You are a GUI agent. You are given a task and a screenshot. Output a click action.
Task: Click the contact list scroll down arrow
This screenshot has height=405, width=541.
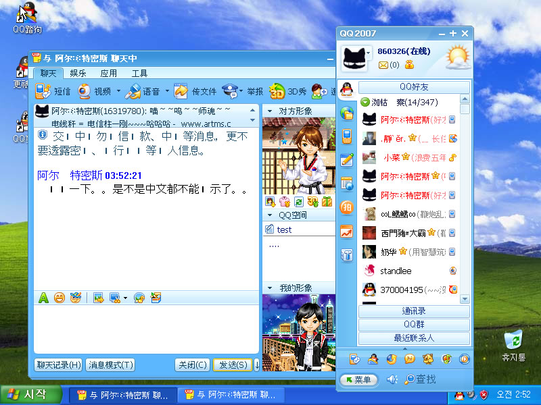coord(465,299)
